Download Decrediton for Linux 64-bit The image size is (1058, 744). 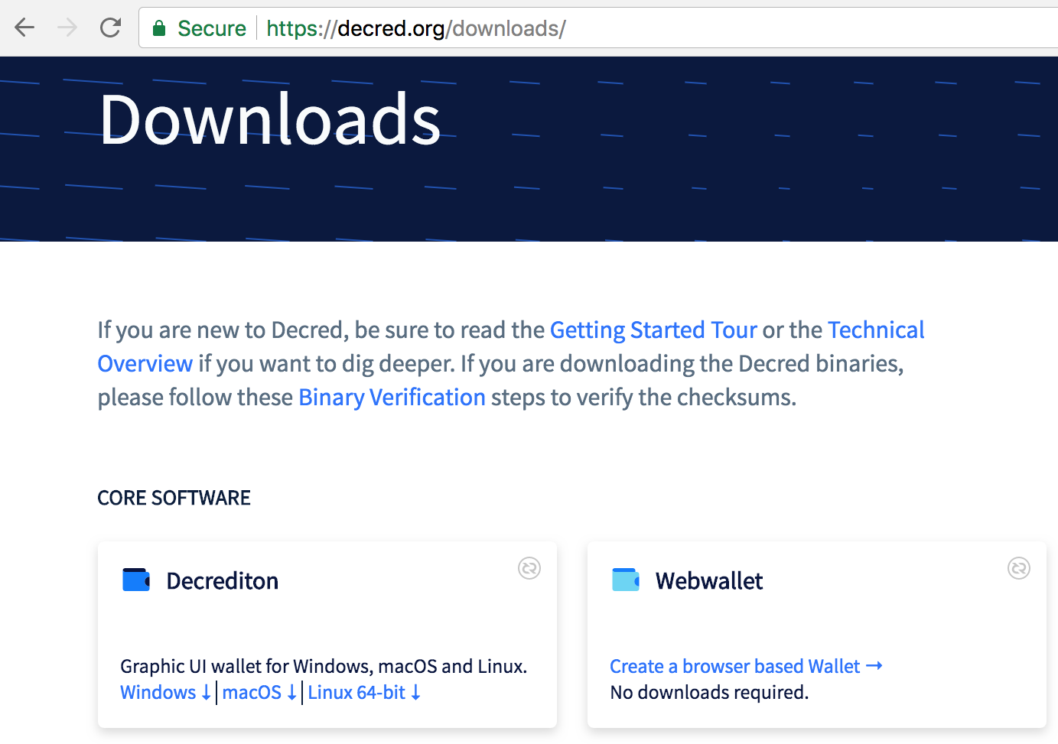[364, 692]
